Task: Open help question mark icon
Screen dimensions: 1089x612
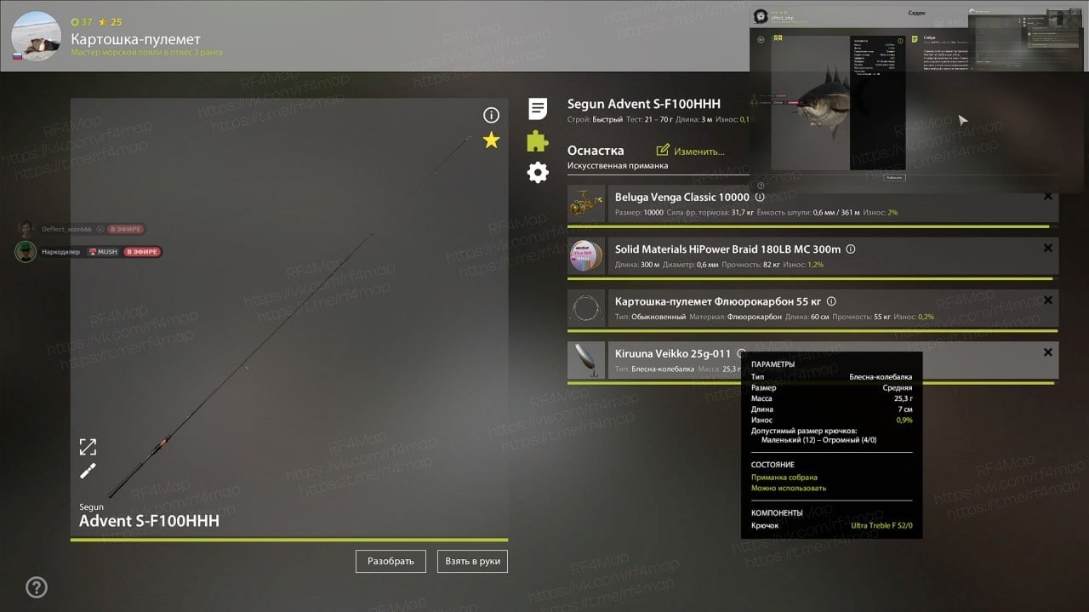Action: pos(37,587)
